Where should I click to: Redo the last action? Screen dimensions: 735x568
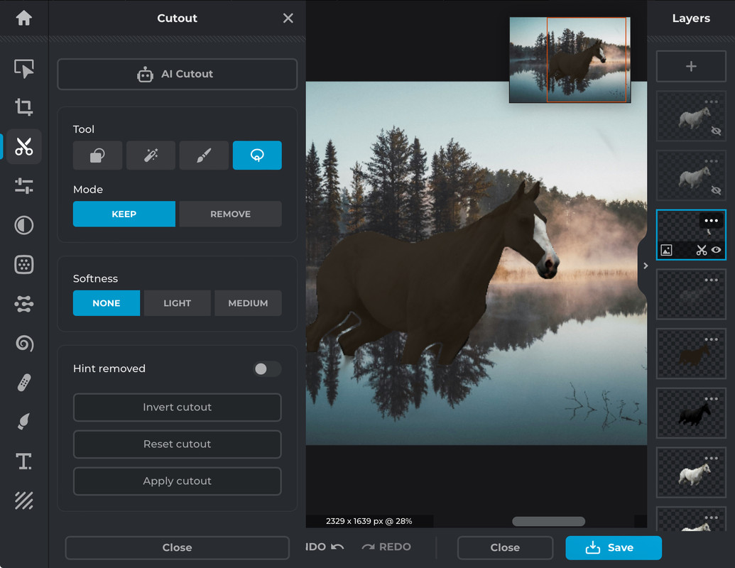(x=386, y=547)
